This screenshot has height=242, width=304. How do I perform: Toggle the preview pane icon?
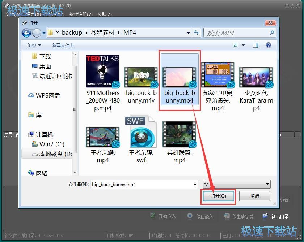256,45
